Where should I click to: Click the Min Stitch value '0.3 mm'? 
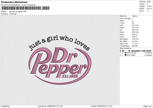(135, 41)
